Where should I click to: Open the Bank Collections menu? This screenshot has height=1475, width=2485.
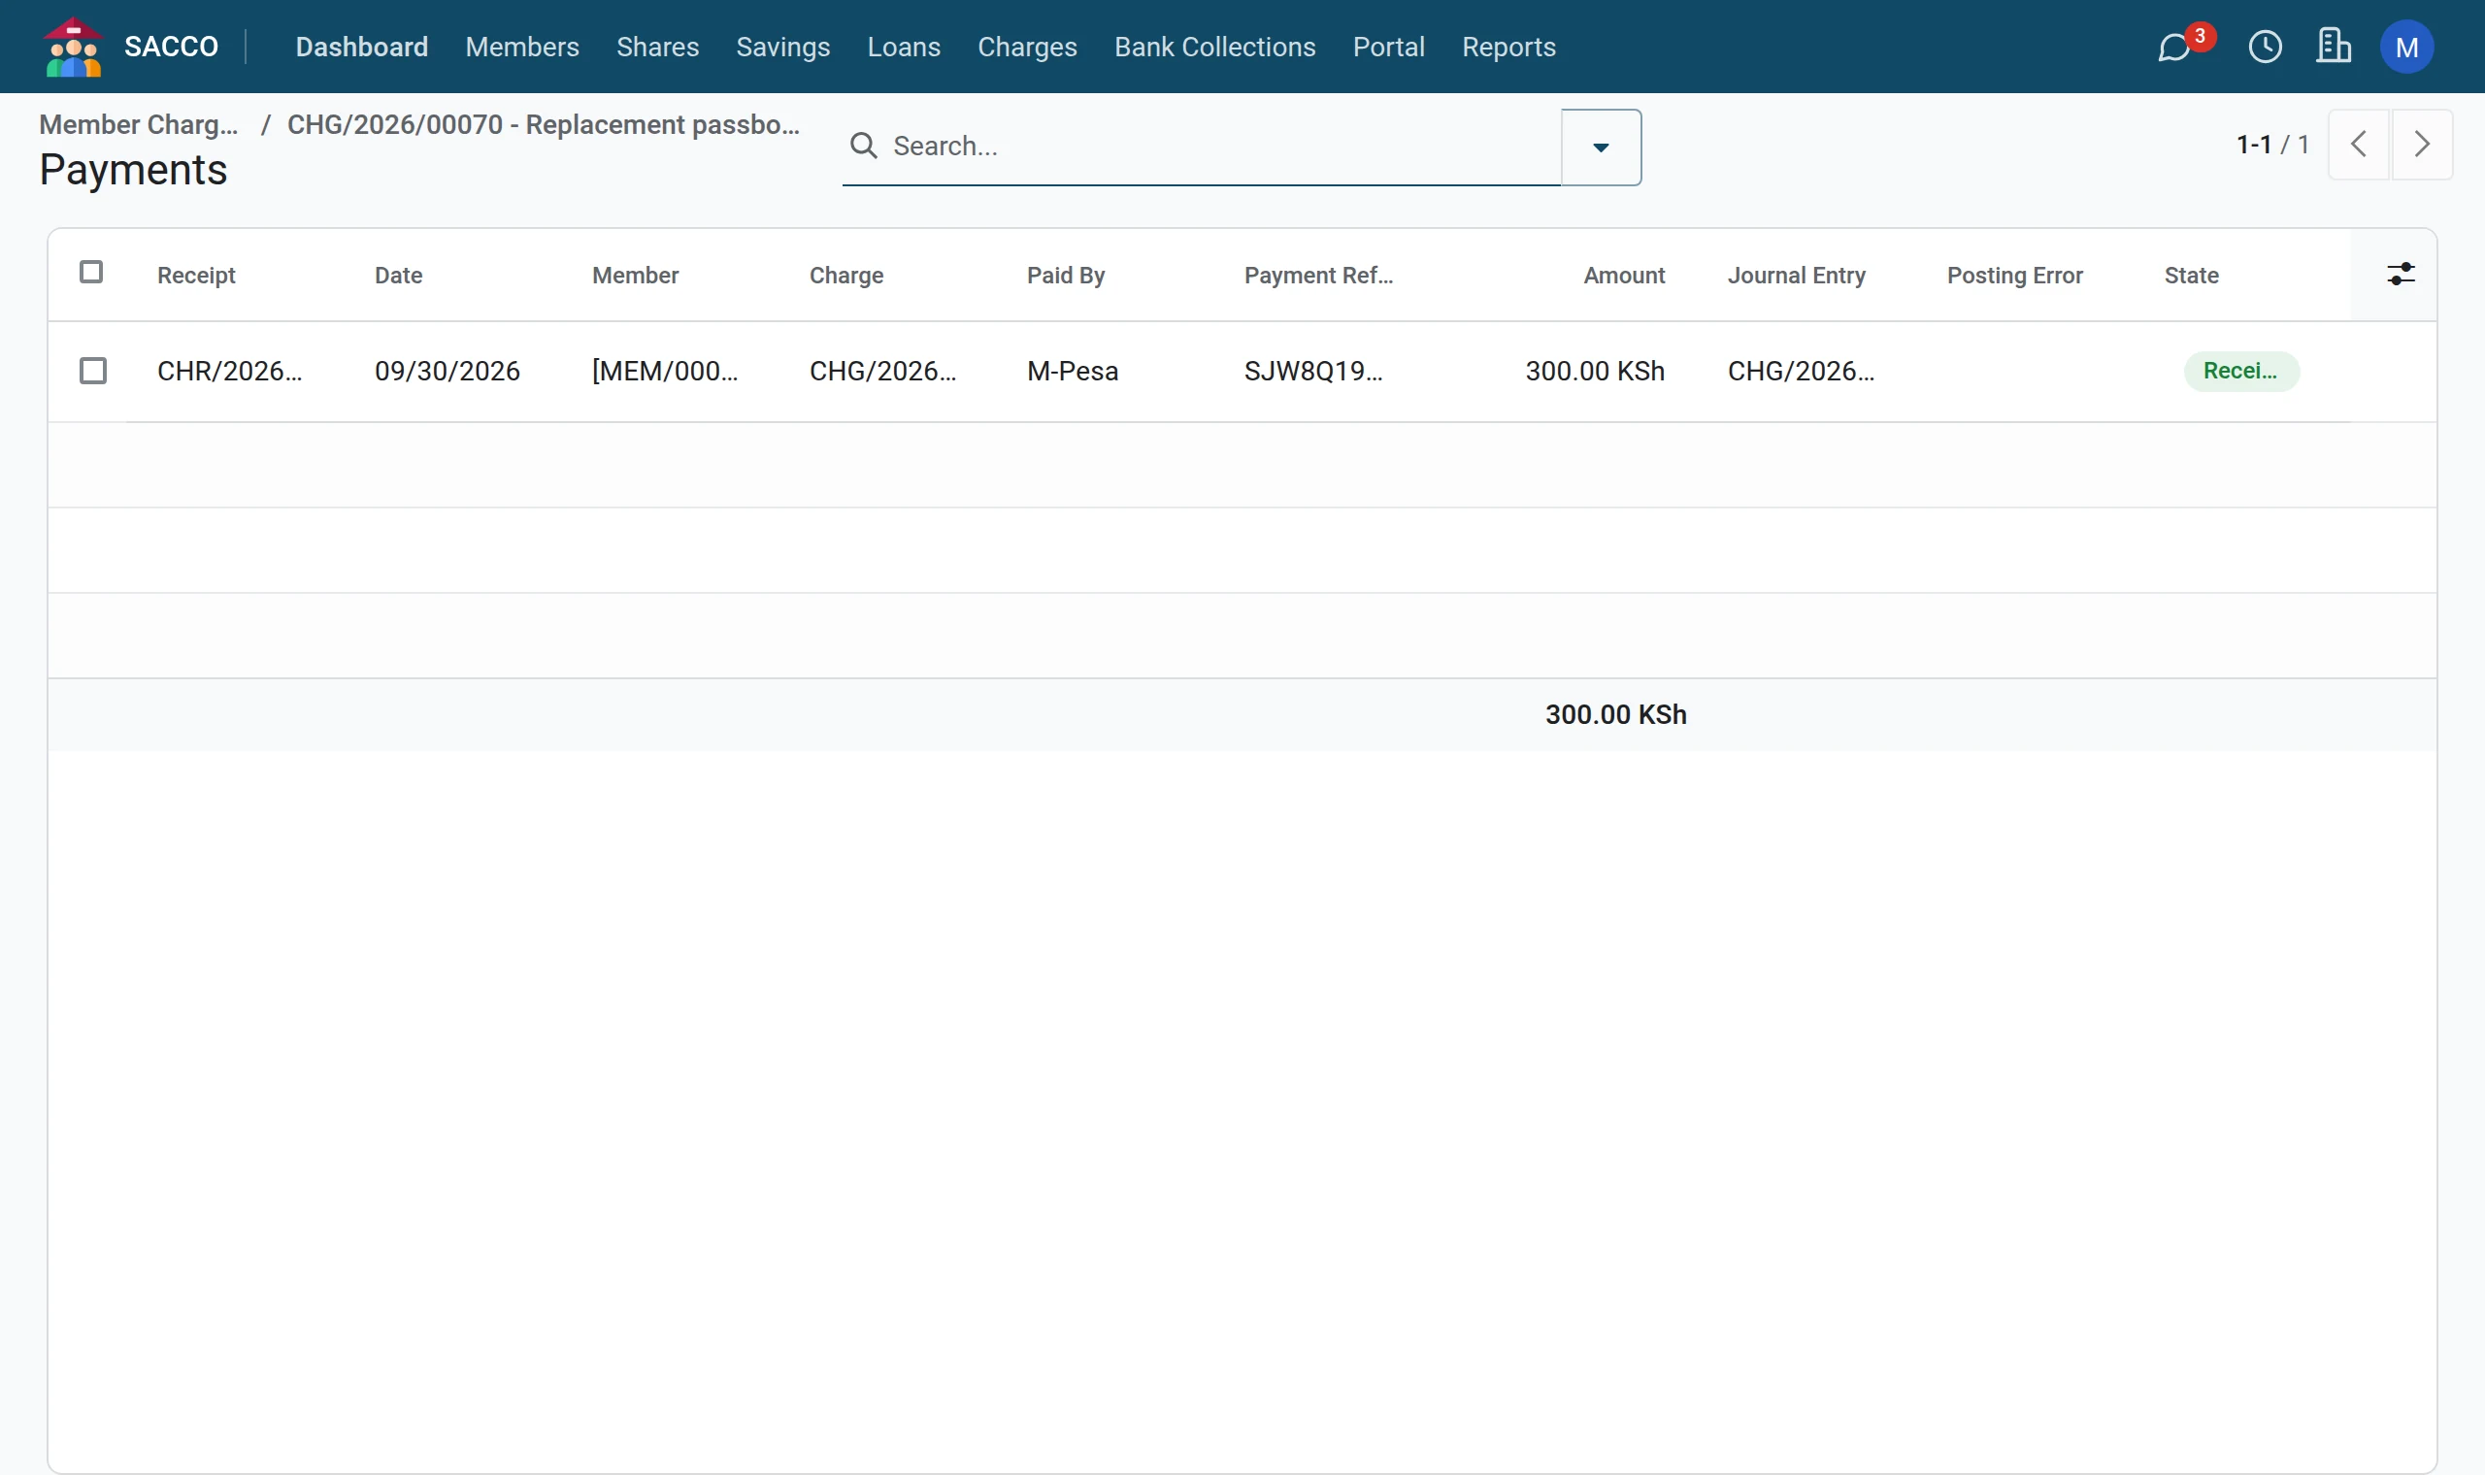click(1214, 47)
